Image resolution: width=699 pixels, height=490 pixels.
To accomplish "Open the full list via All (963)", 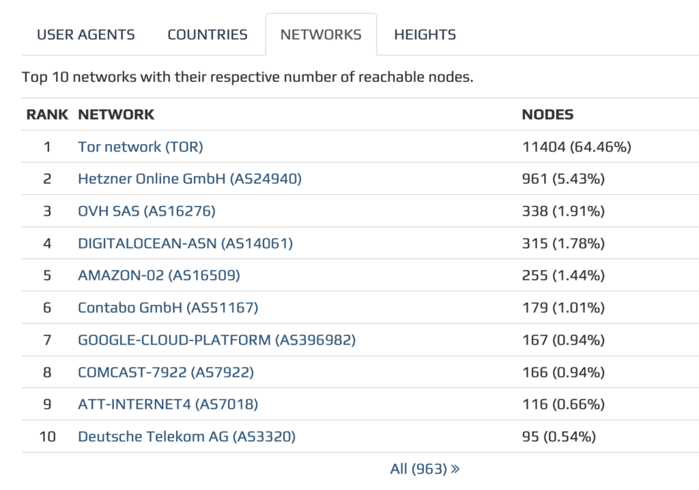I will tap(416, 468).
